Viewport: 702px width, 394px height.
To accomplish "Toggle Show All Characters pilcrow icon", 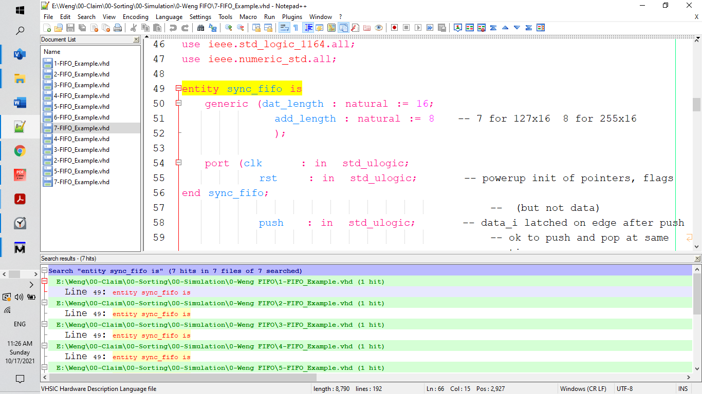I will [295, 28].
